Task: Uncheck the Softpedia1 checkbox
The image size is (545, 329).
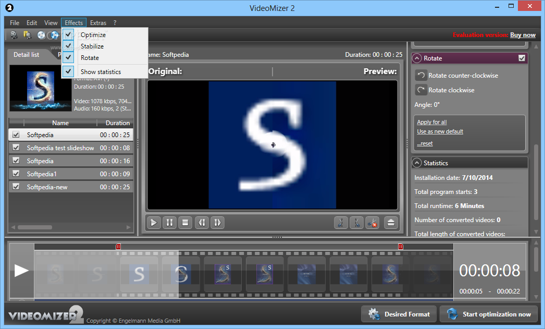Action: [x=16, y=173]
